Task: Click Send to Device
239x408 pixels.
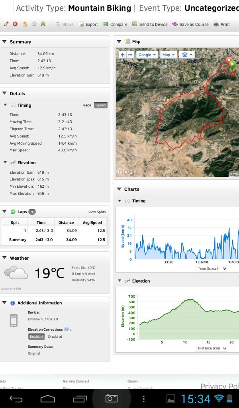Action: (150, 24)
